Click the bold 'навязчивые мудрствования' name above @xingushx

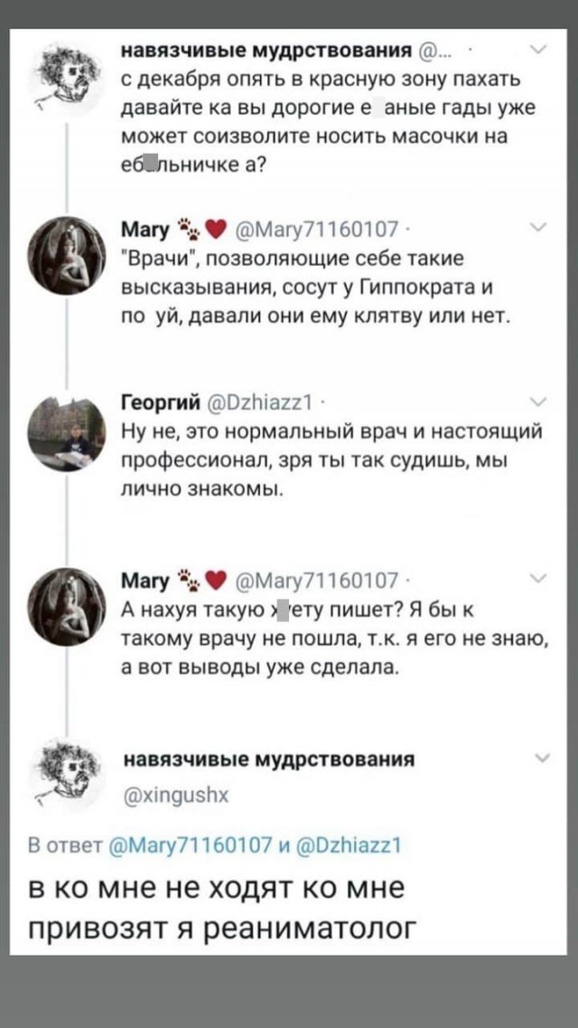click(267, 759)
